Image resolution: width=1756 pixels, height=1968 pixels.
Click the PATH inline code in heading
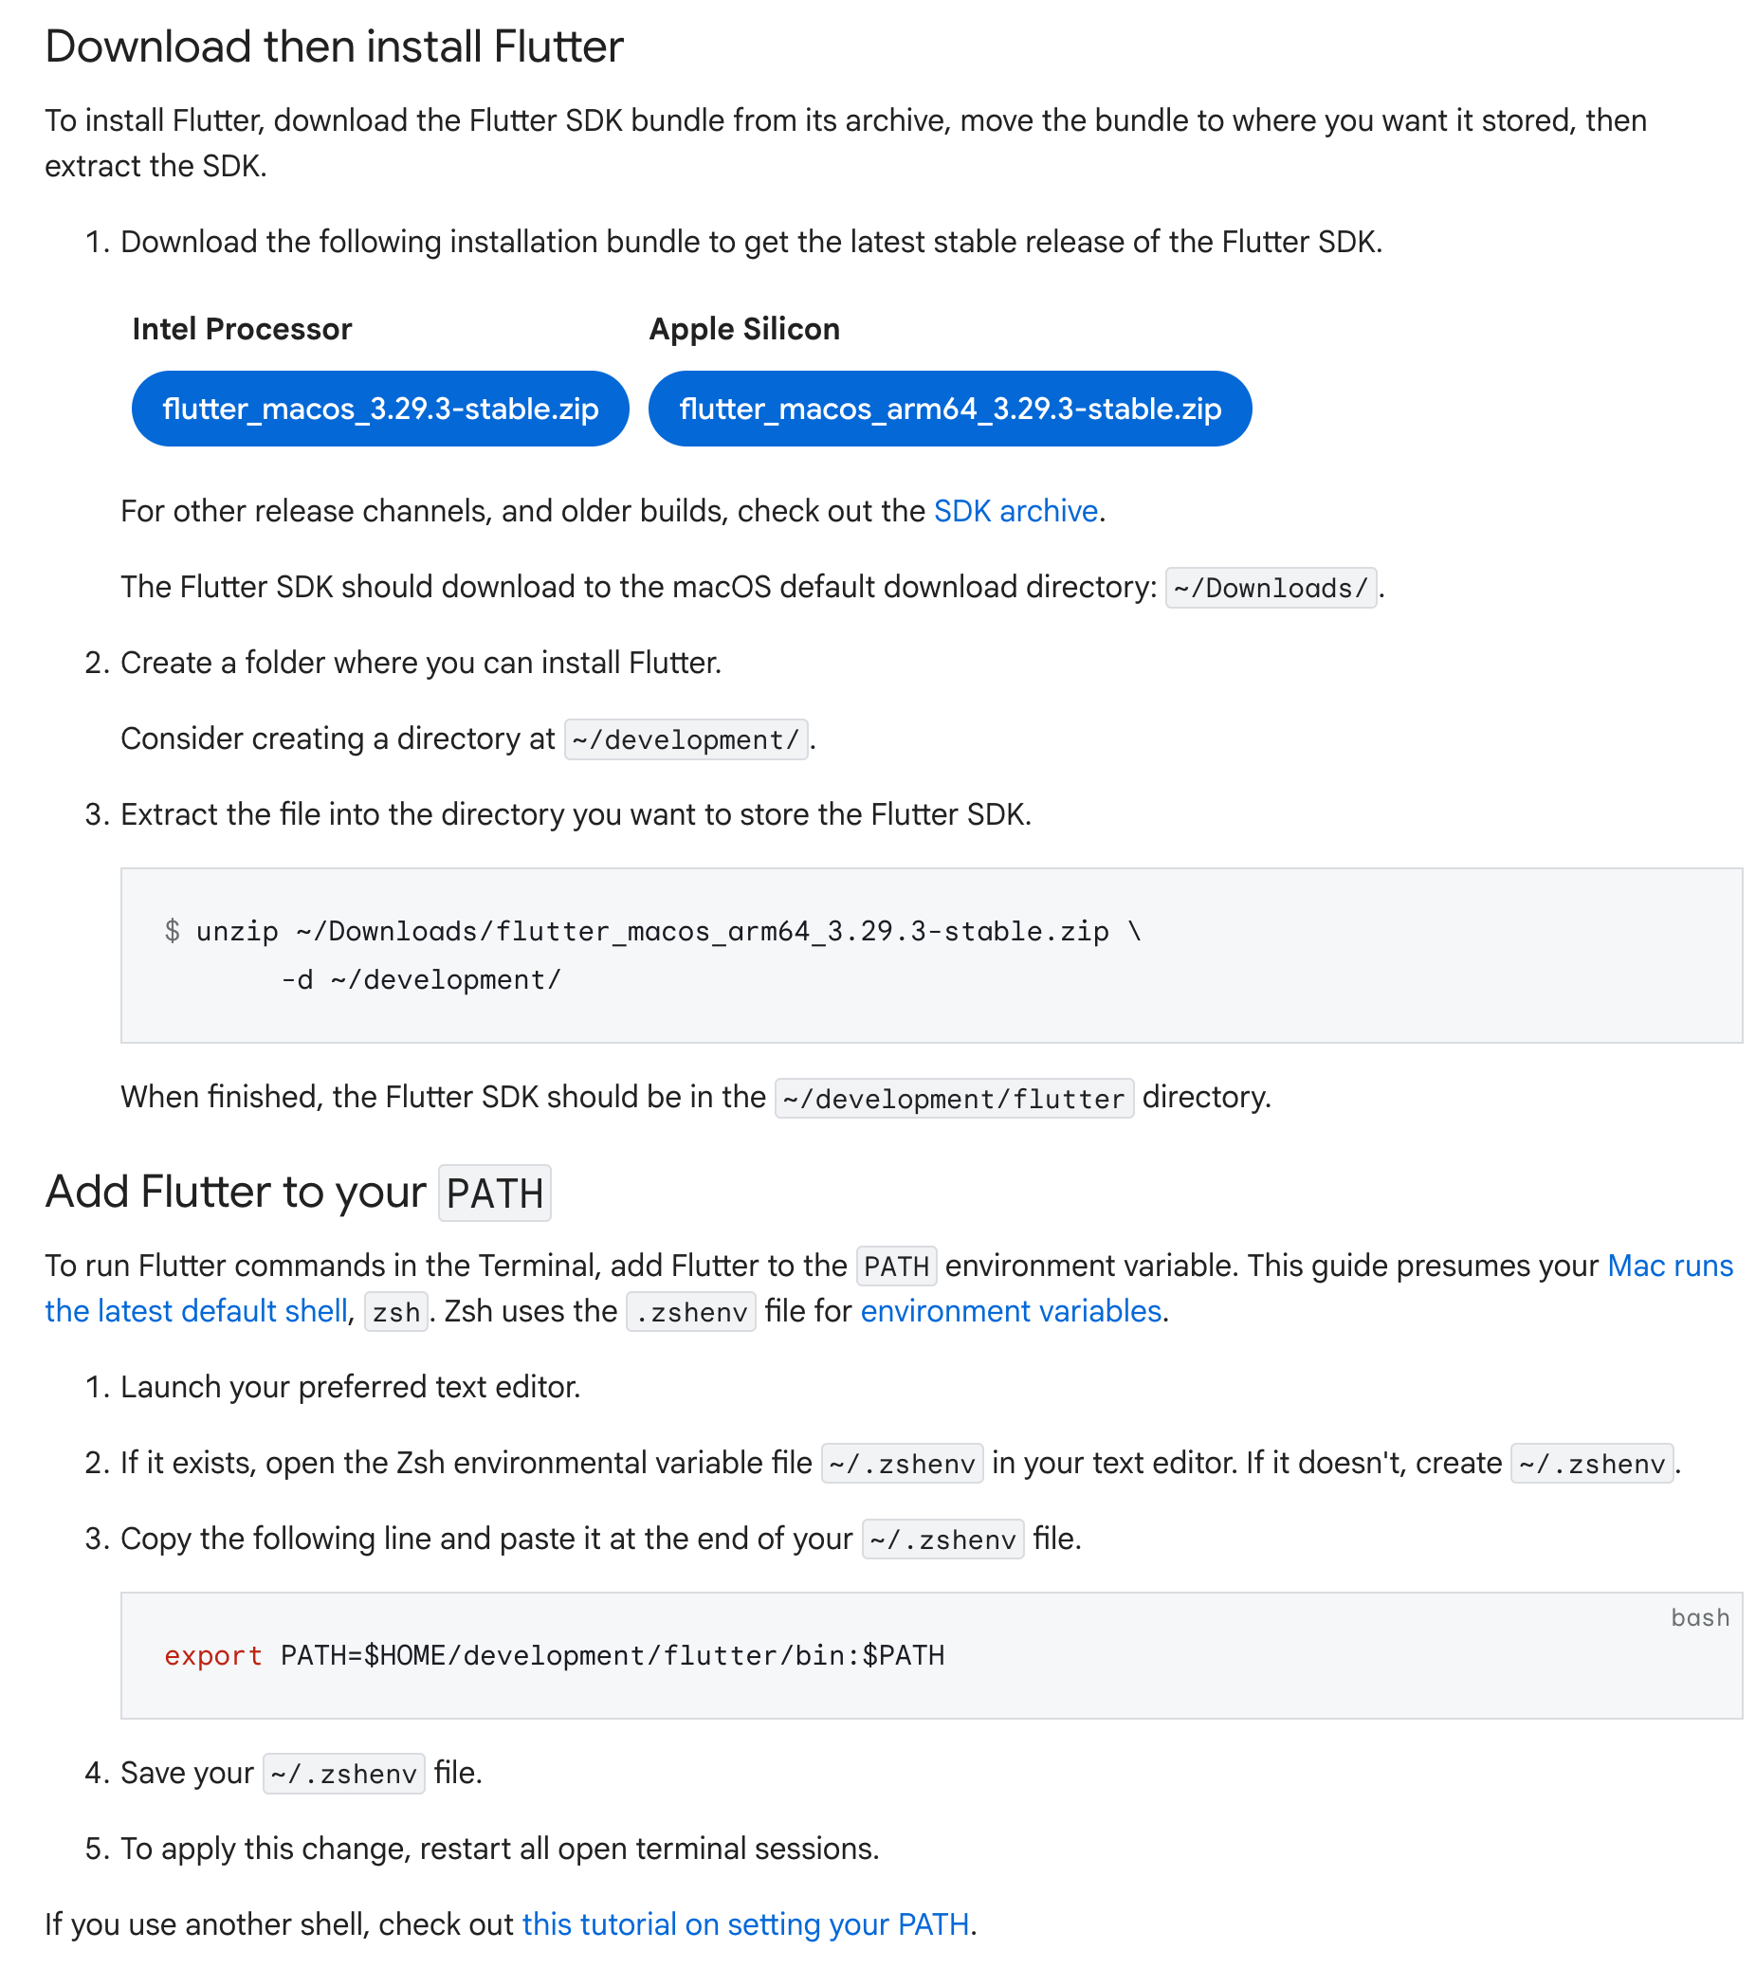pyautogui.click(x=495, y=1194)
